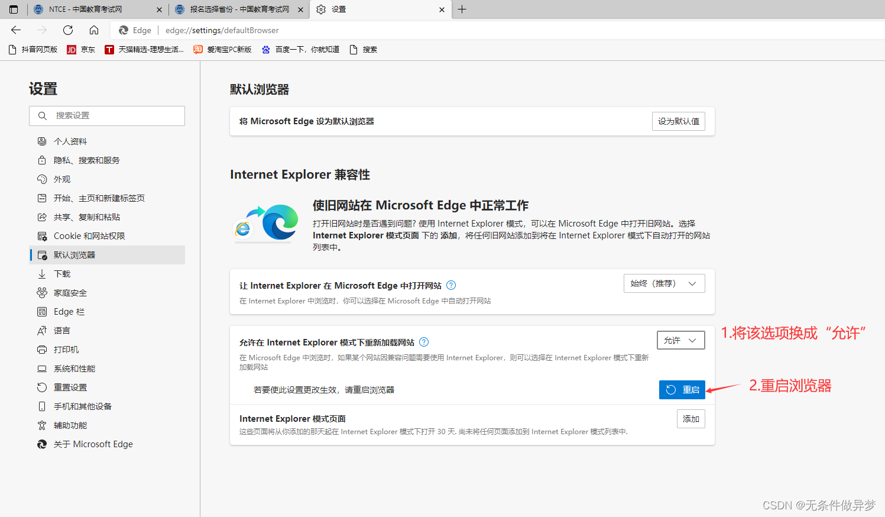Open 辅助功能 settings section
Image resolution: width=885 pixels, height=517 pixels.
[107, 425]
